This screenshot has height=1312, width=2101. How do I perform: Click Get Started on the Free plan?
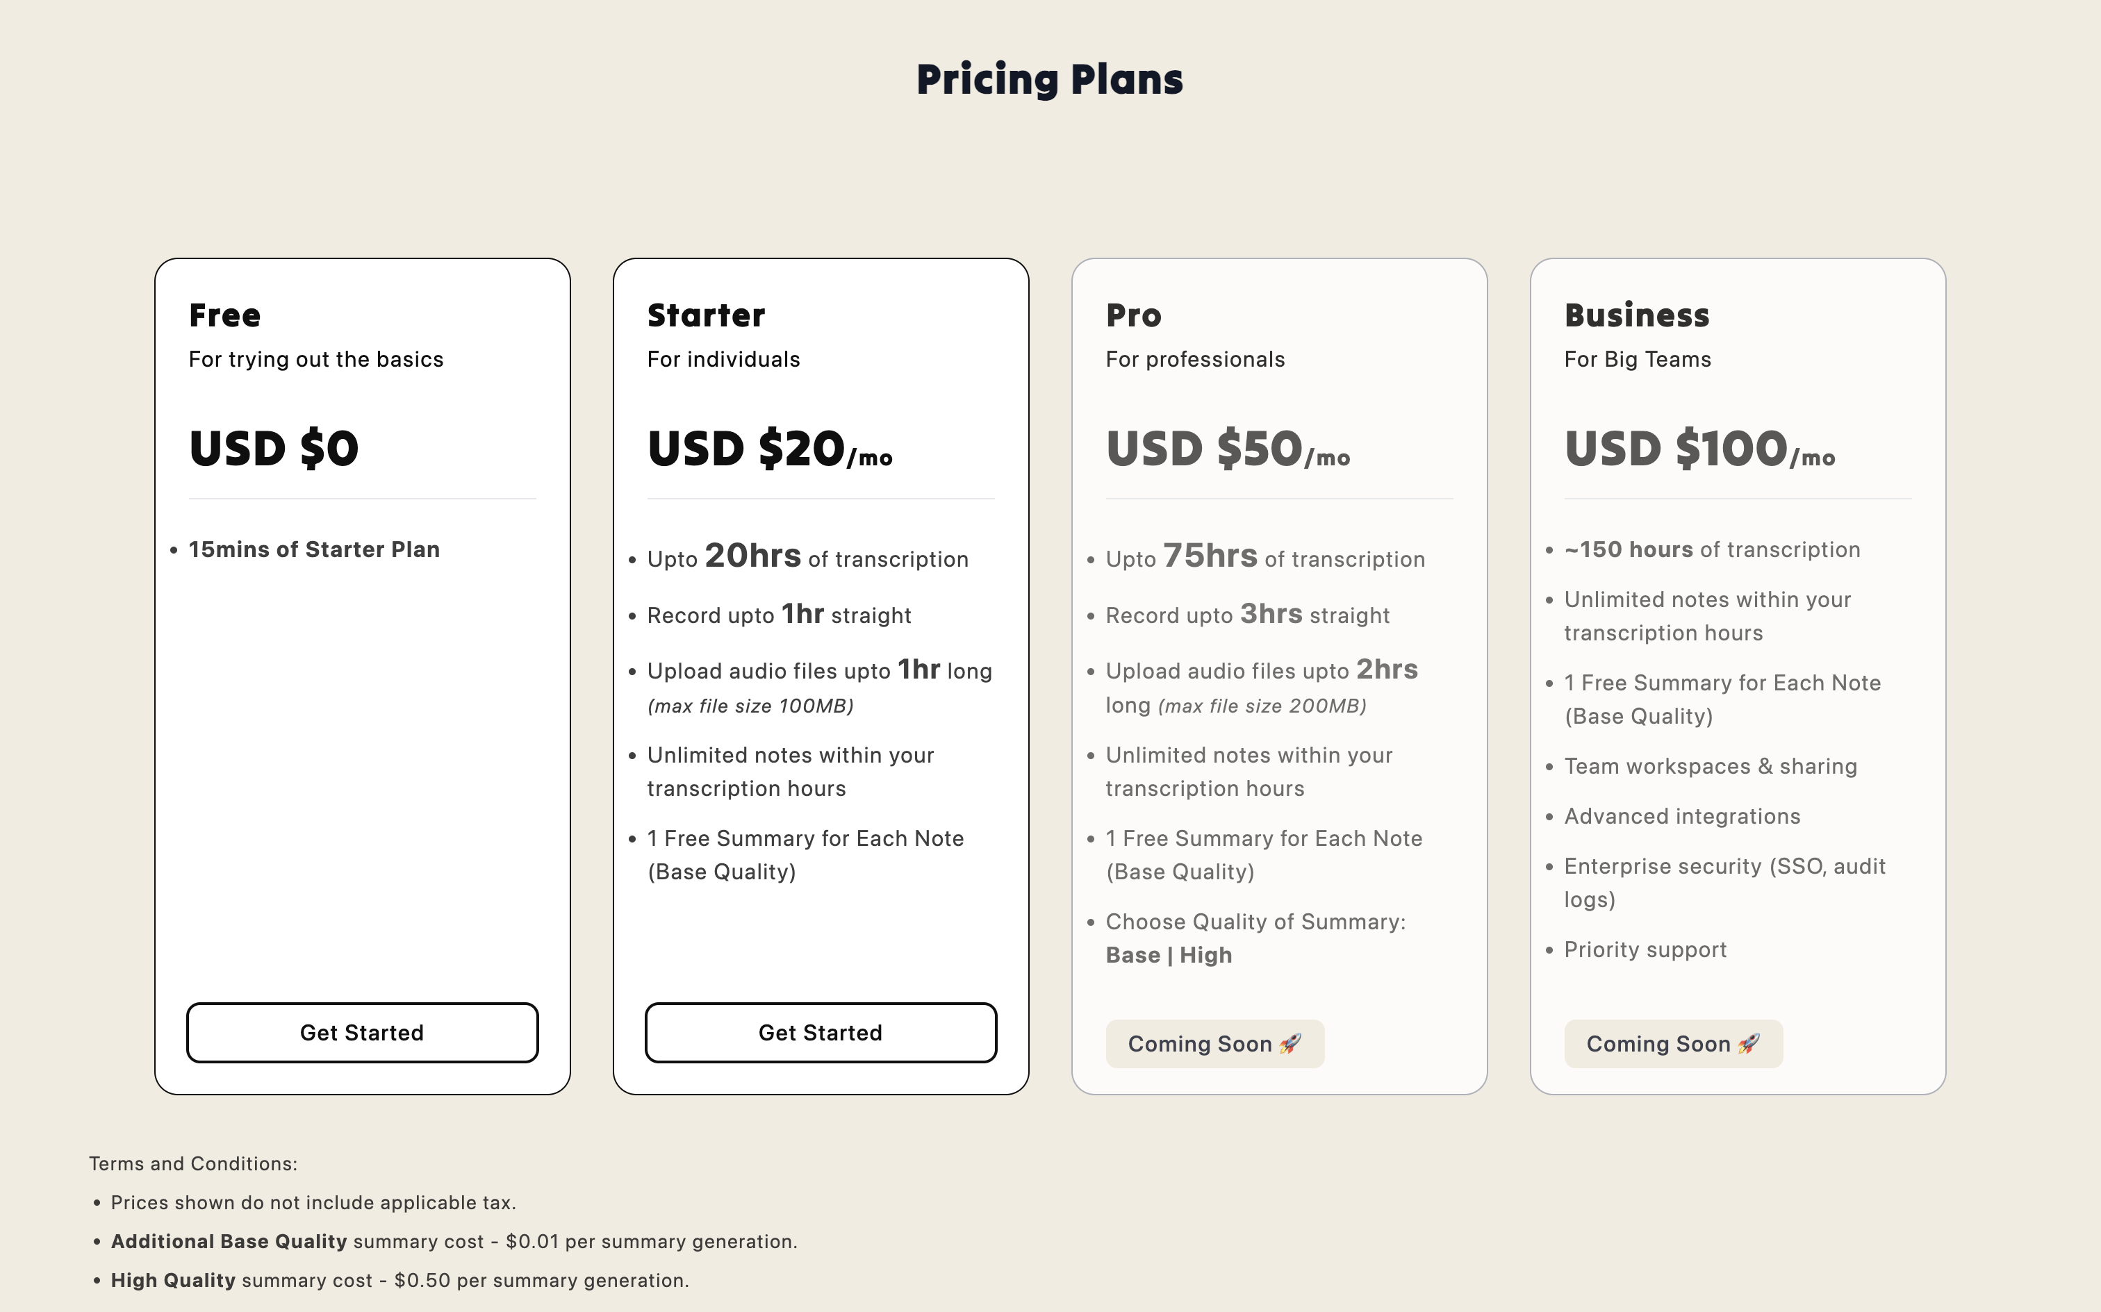coord(362,1033)
